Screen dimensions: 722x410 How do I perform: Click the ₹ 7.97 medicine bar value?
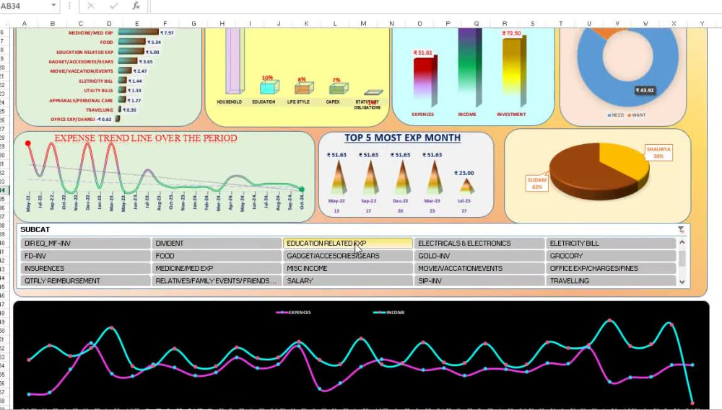[167, 33]
